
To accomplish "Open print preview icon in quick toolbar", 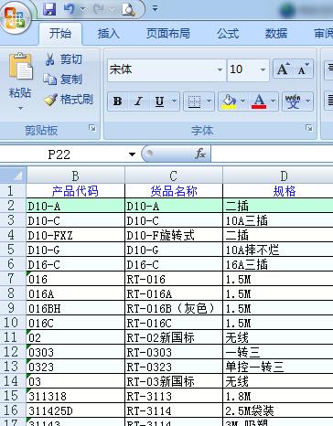I will (x=128, y=9).
